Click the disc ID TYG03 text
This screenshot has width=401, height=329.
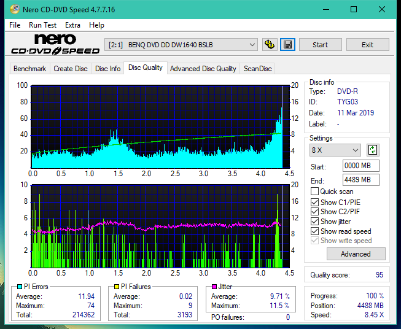tap(348, 102)
